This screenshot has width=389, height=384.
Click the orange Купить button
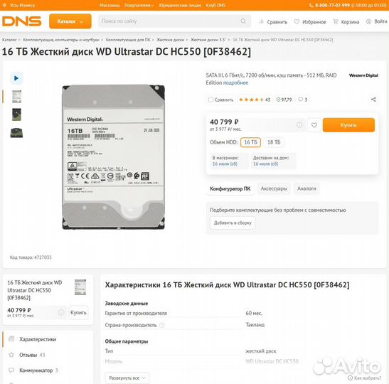348,125
